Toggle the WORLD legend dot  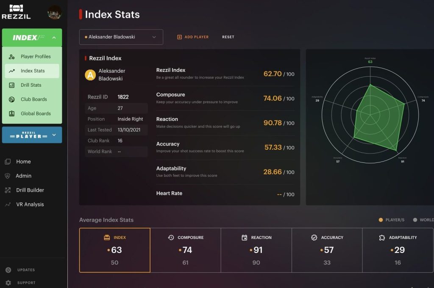(x=415, y=220)
